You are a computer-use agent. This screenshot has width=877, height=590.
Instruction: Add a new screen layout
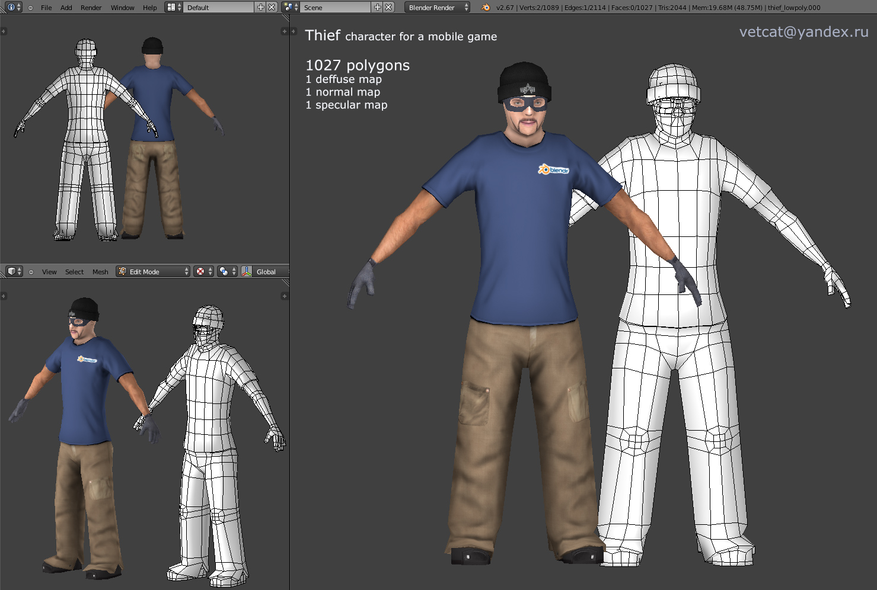pyautogui.click(x=260, y=7)
